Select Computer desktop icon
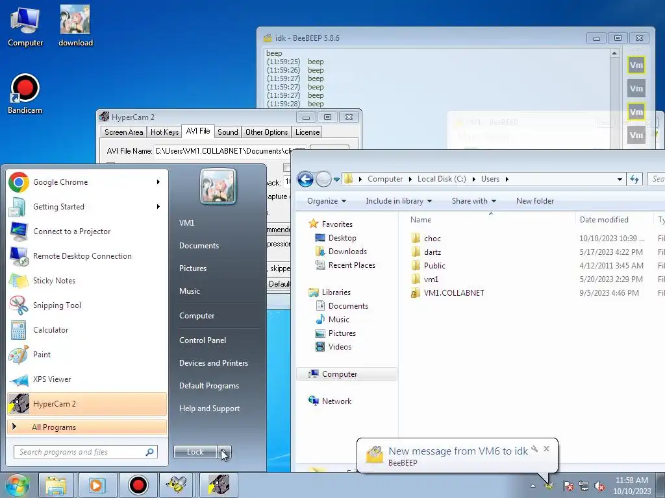This screenshot has height=498, width=665. coord(25,26)
